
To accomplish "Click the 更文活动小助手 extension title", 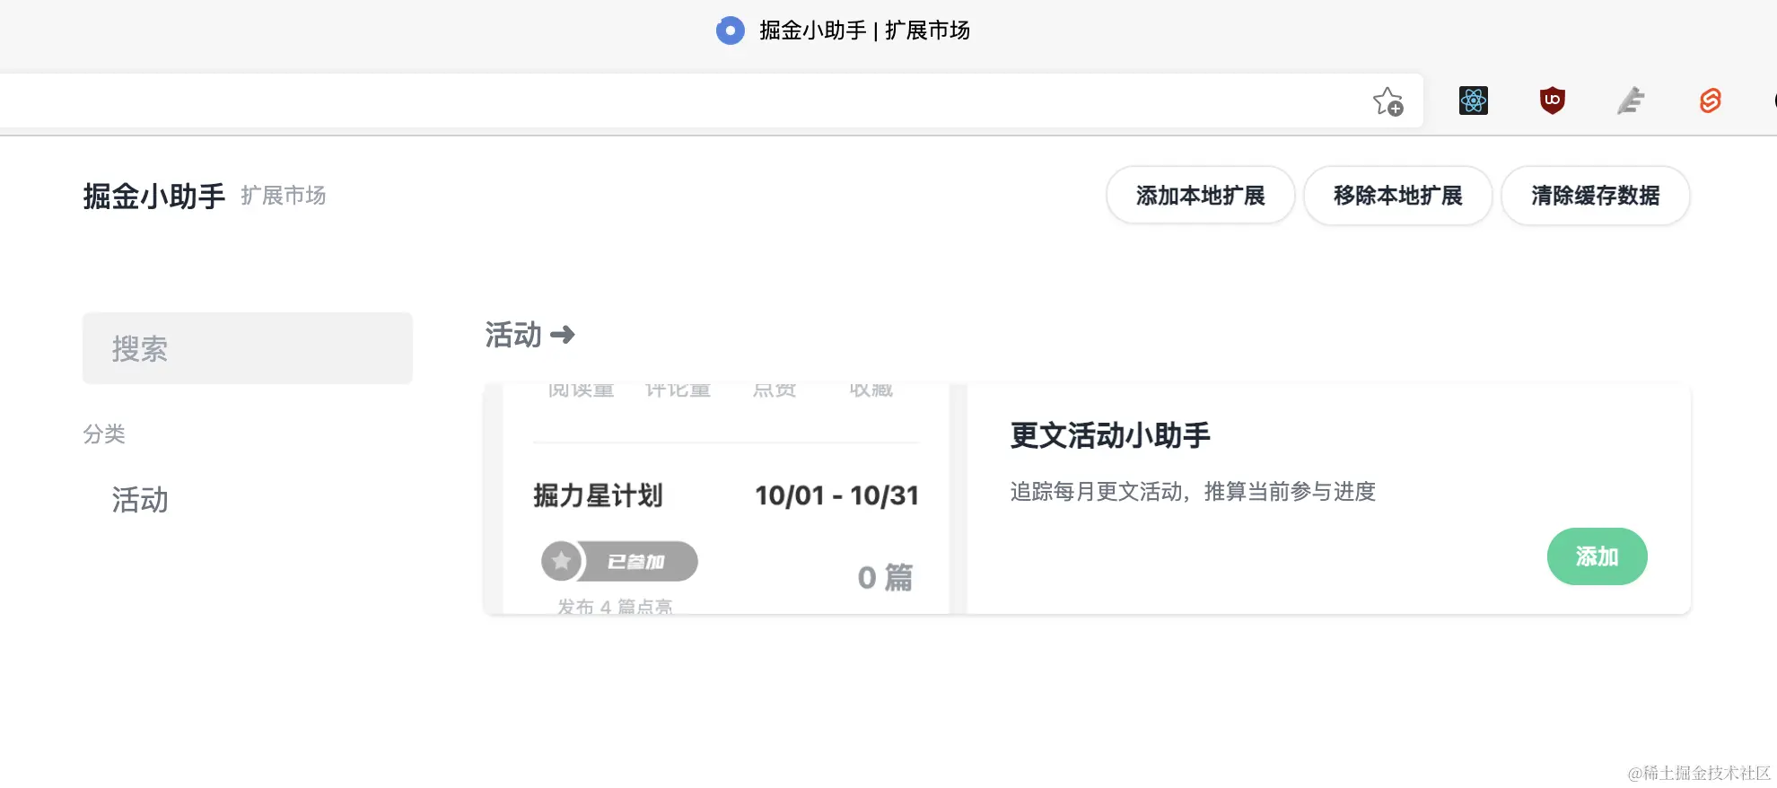I will pos(1110,435).
